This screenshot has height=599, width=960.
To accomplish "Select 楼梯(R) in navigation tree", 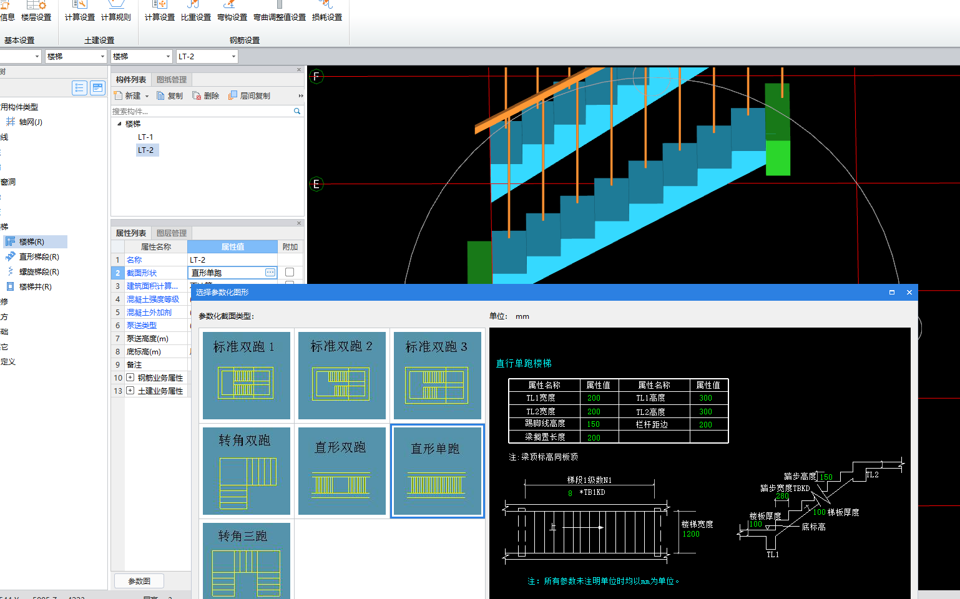I will pos(35,241).
